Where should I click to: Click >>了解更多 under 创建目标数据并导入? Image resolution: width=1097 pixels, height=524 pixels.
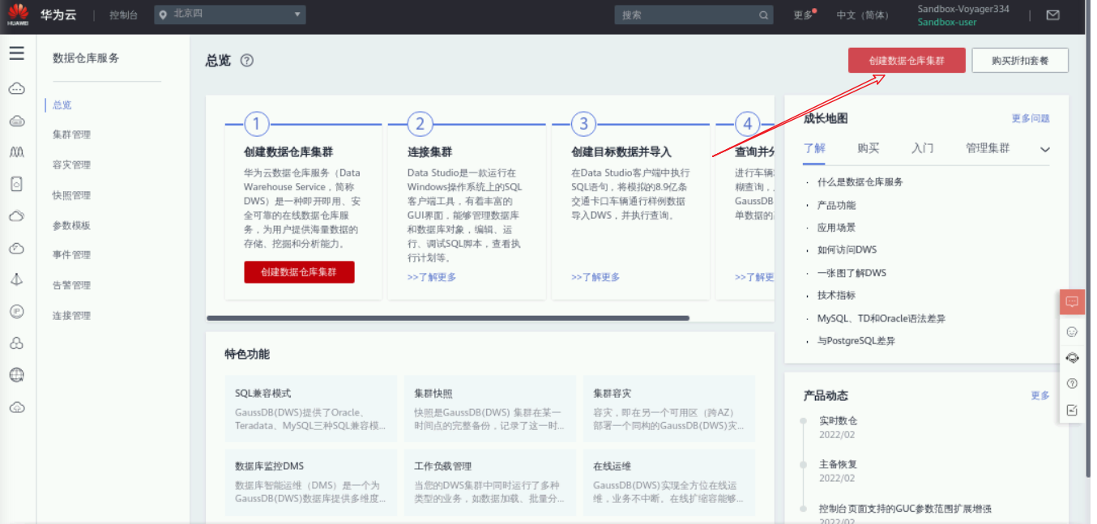[x=595, y=277]
